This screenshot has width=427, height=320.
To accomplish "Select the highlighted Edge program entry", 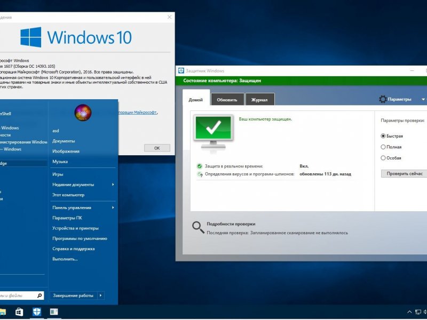I will [23, 163].
